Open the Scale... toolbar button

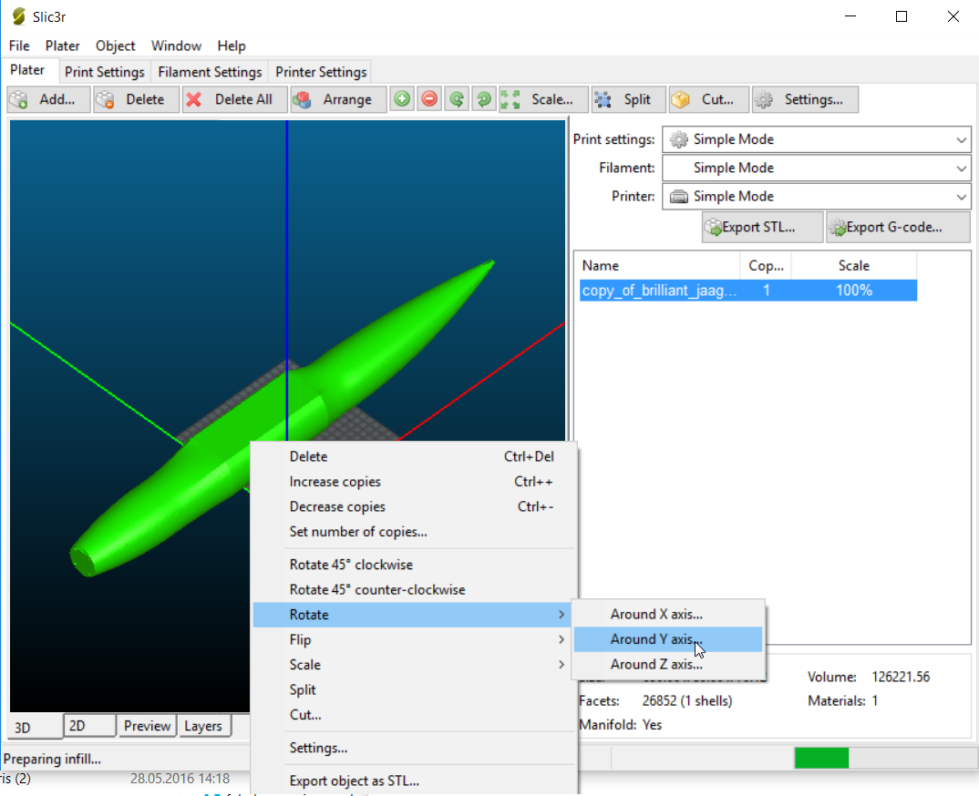pyautogui.click(x=543, y=100)
